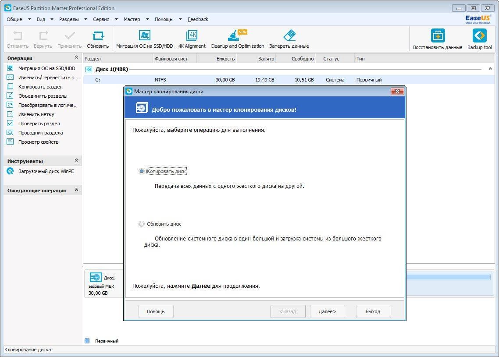499x357 pixels.
Task: Click the wizard header disk clone icon
Action: pyautogui.click(x=142, y=108)
